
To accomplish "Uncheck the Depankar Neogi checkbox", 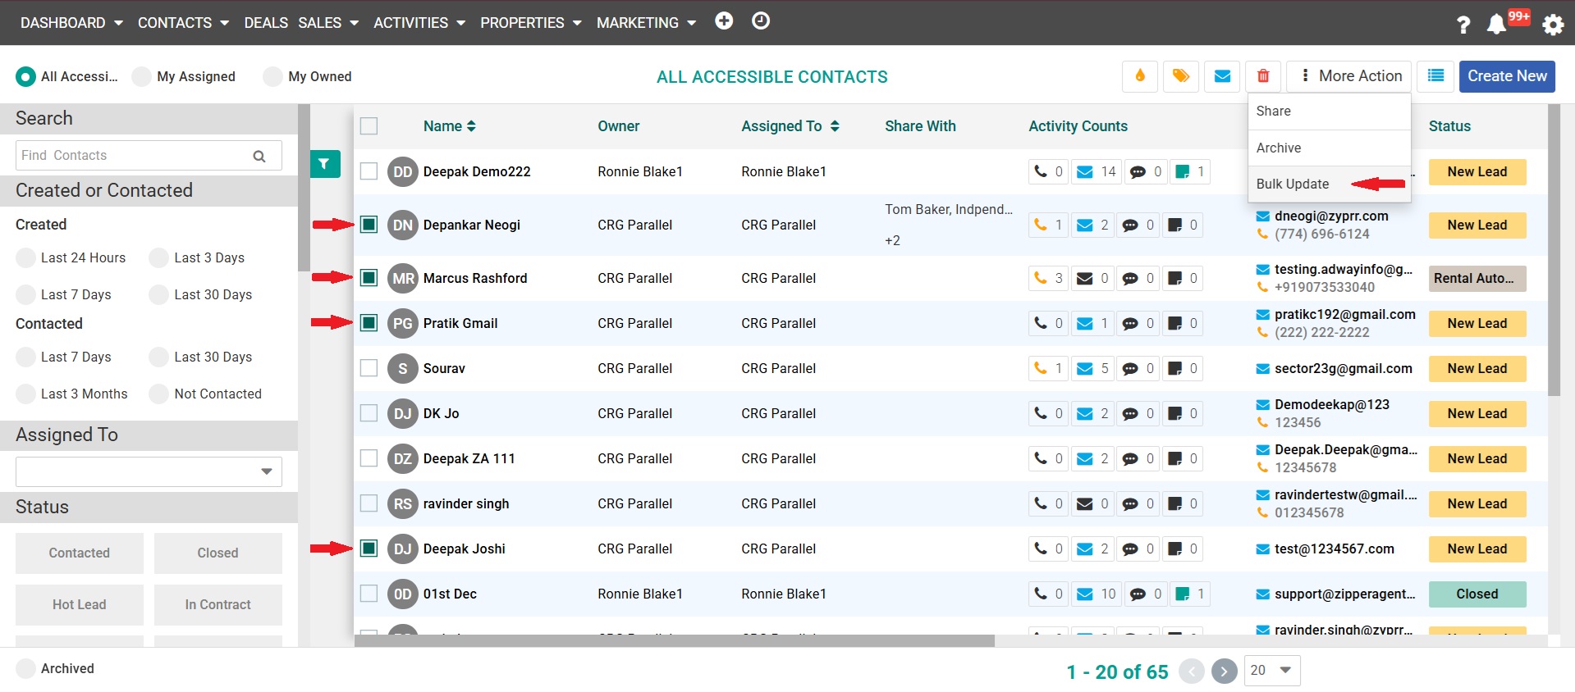I will pyautogui.click(x=369, y=225).
